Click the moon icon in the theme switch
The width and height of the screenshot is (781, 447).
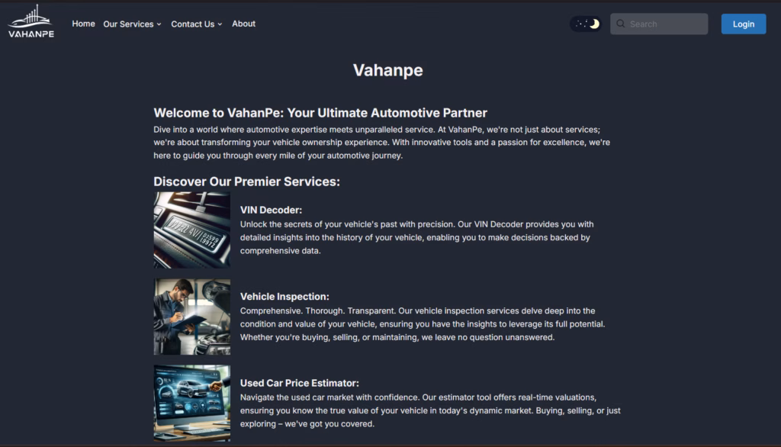click(x=594, y=24)
